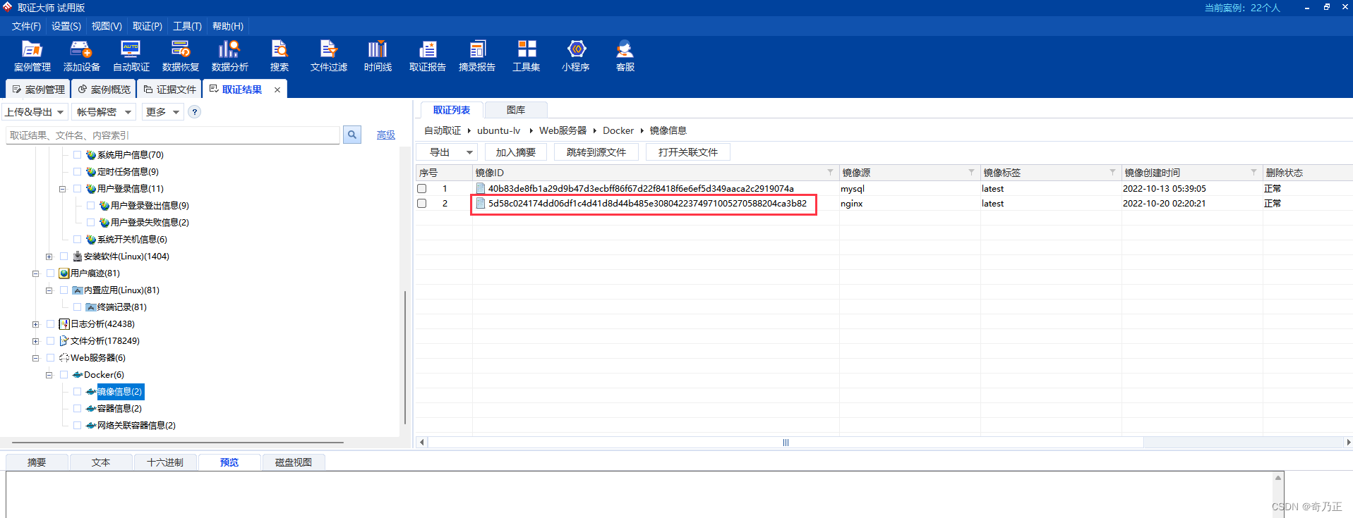Click the search input field for 取证结果
Viewport: 1353px width, 518px height.
[x=173, y=135]
